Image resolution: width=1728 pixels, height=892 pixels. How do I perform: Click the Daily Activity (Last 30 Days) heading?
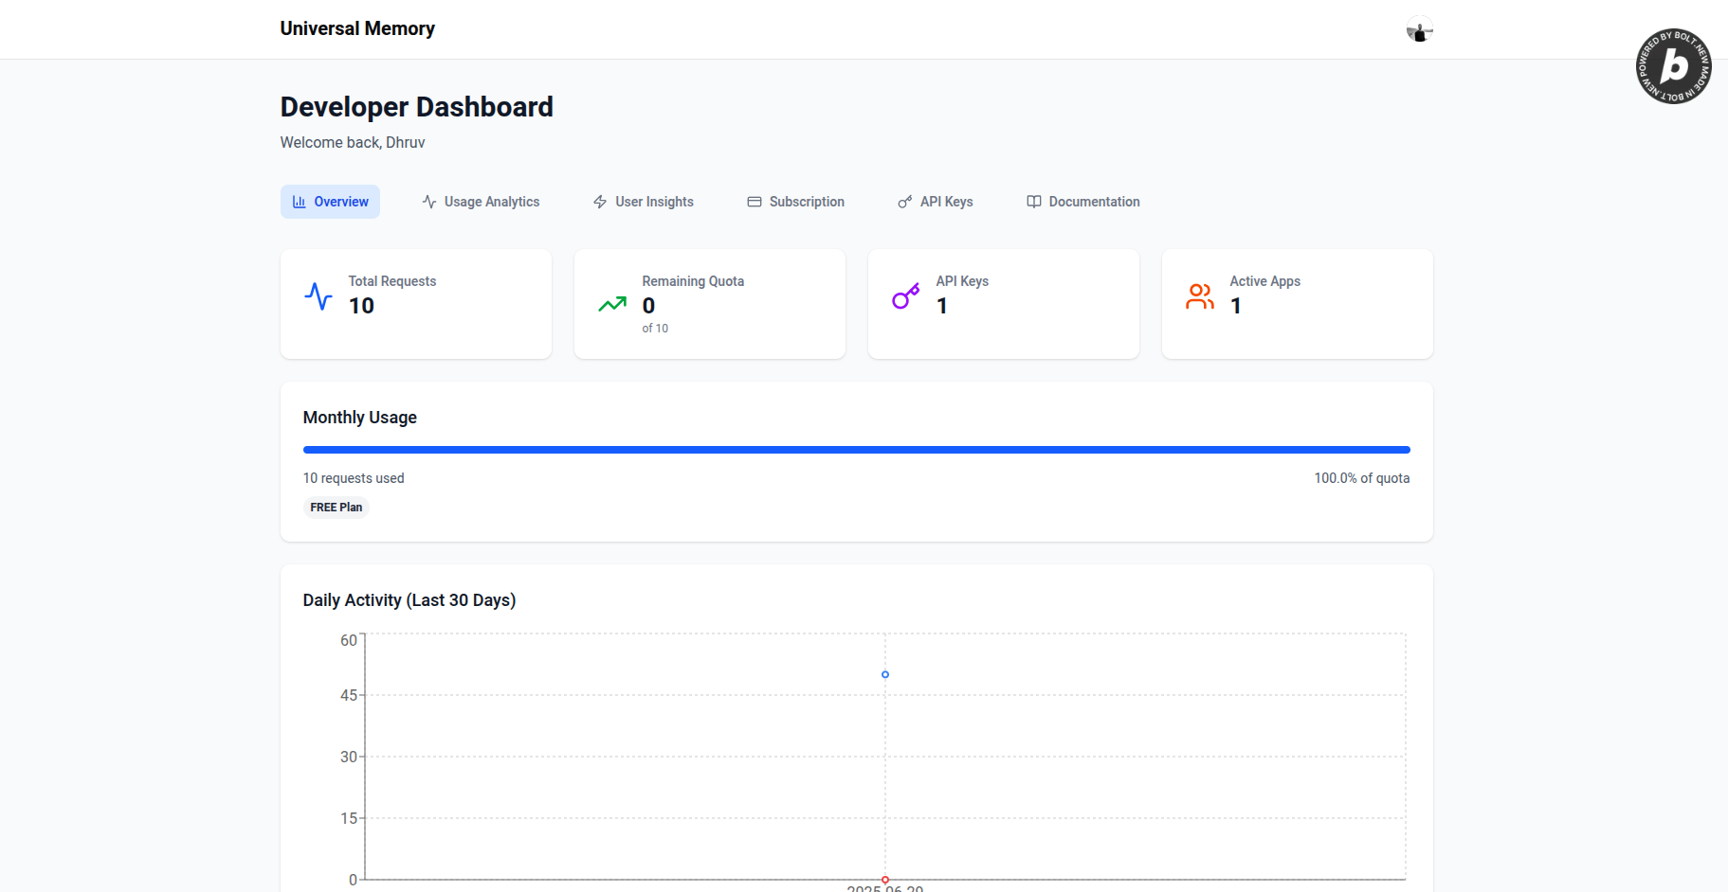(409, 600)
